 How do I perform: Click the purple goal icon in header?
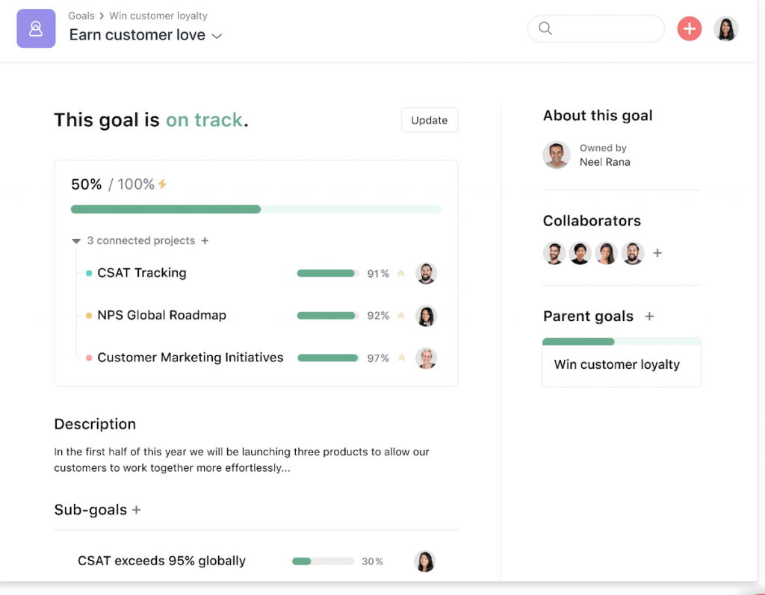click(36, 29)
